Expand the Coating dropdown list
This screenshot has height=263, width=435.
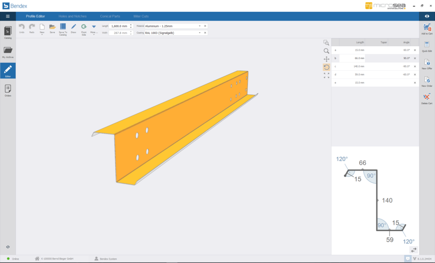tap(200, 33)
